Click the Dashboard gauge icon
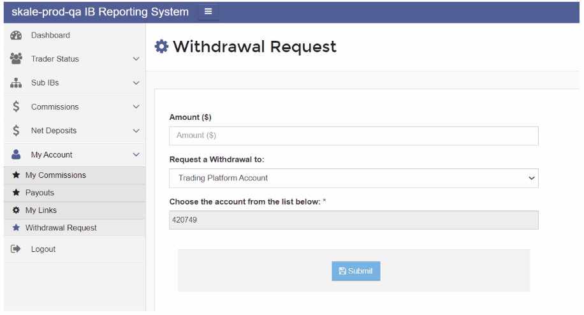This screenshot has height=315, width=584. (x=17, y=36)
